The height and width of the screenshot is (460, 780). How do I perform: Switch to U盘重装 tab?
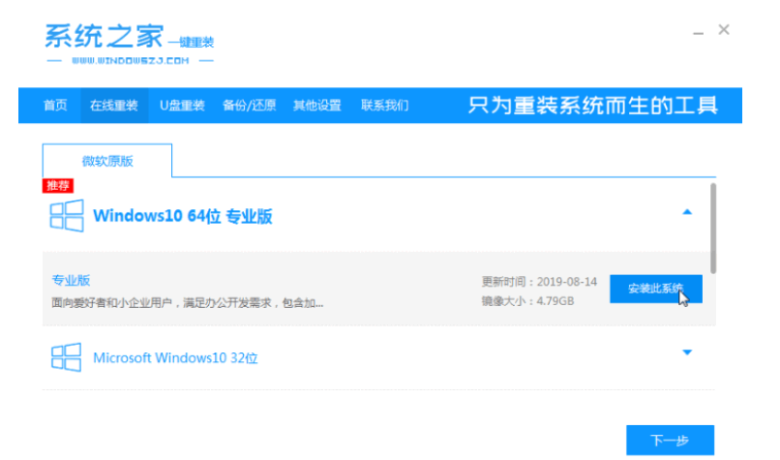(182, 106)
